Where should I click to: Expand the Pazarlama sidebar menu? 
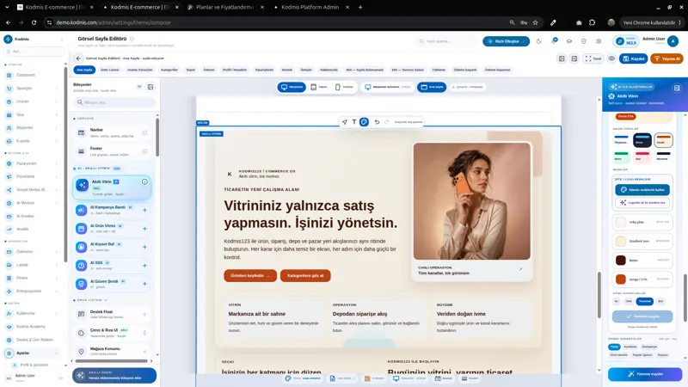point(33,176)
